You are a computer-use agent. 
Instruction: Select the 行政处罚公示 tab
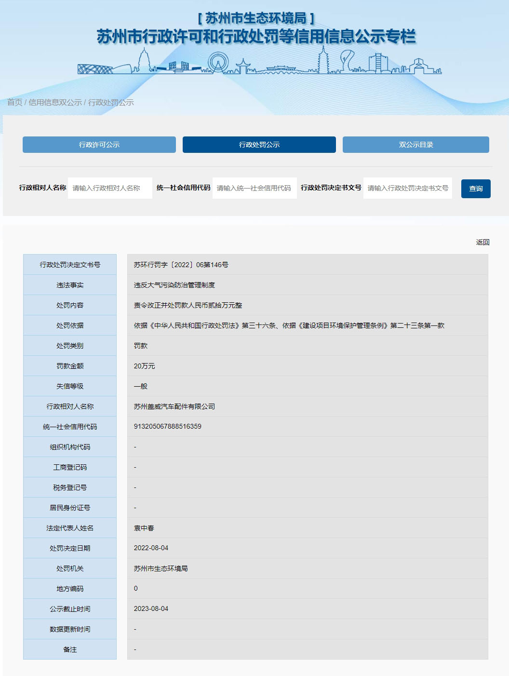tap(259, 145)
